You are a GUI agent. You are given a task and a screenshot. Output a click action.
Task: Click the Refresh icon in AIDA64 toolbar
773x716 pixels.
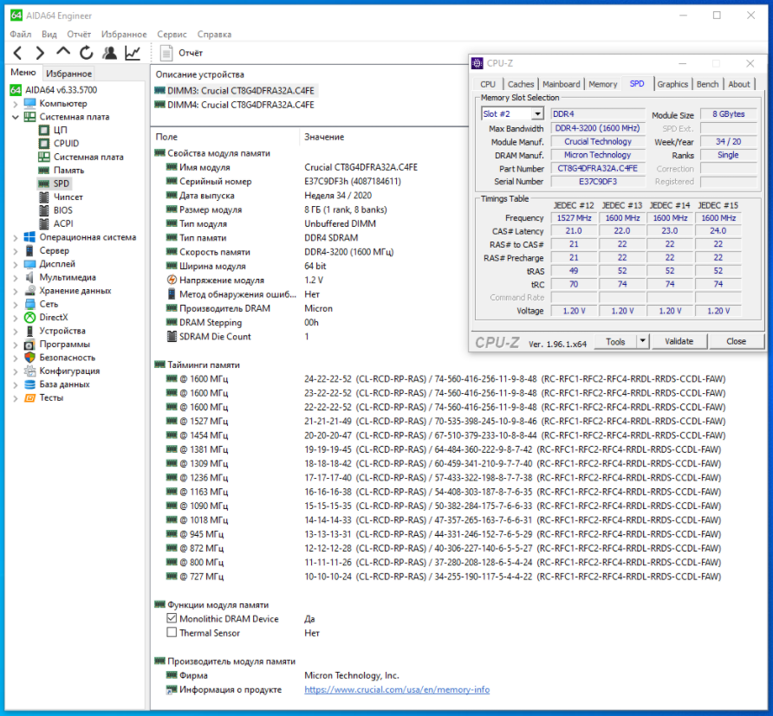[87, 53]
